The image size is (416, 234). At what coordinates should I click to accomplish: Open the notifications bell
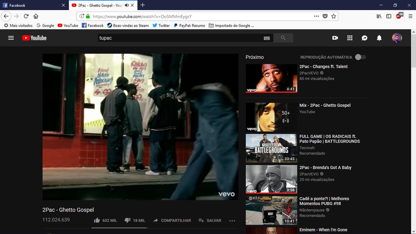[x=379, y=38]
